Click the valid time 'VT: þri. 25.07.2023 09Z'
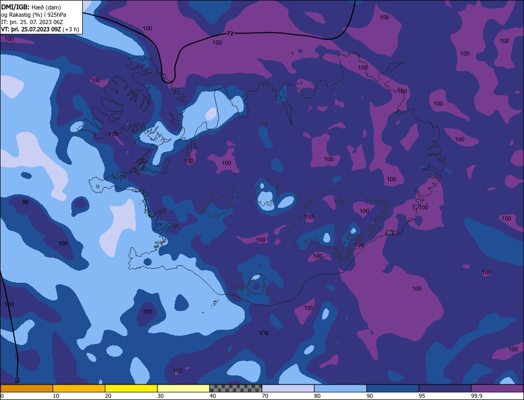The width and height of the screenshot is (524, 400). (x=31, y=29)
